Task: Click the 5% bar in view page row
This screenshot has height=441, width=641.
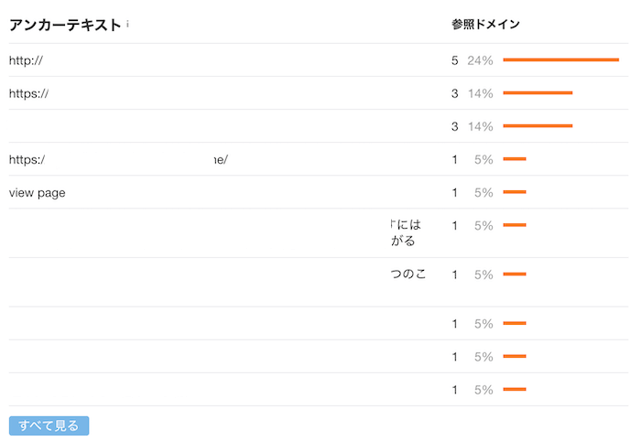Action: [x=515, y=192]
